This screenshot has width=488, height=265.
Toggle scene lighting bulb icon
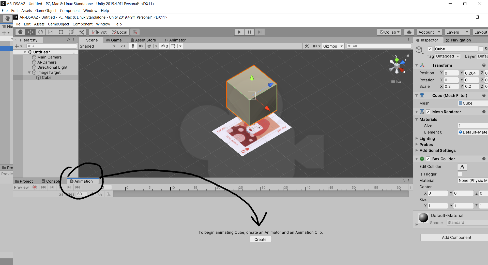(133, 46)
